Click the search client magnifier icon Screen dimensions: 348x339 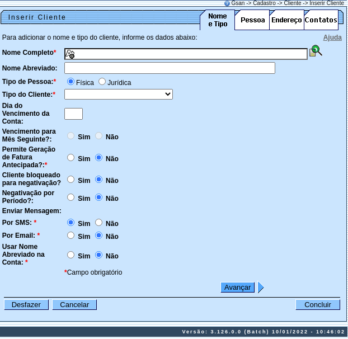(316, 51)
